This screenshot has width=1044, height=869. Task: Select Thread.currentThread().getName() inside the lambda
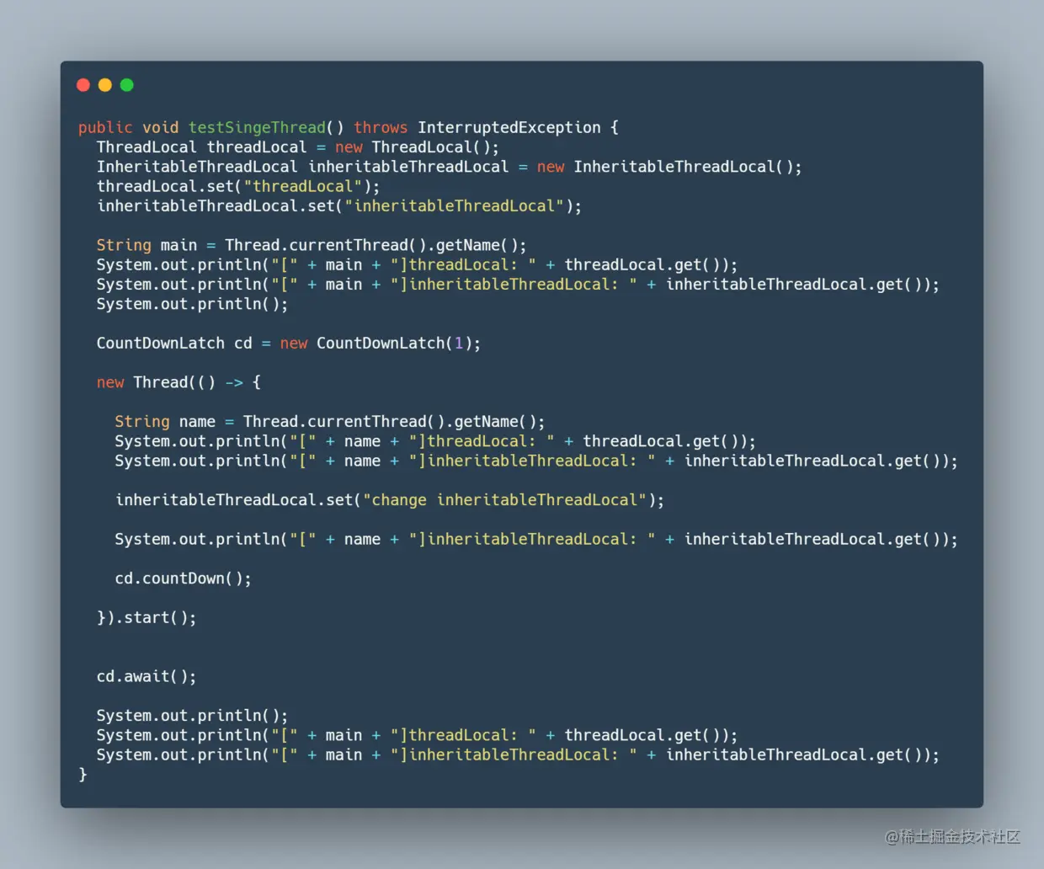391,421
